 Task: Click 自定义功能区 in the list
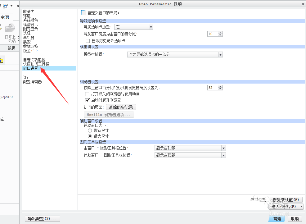tap(34, 60)
